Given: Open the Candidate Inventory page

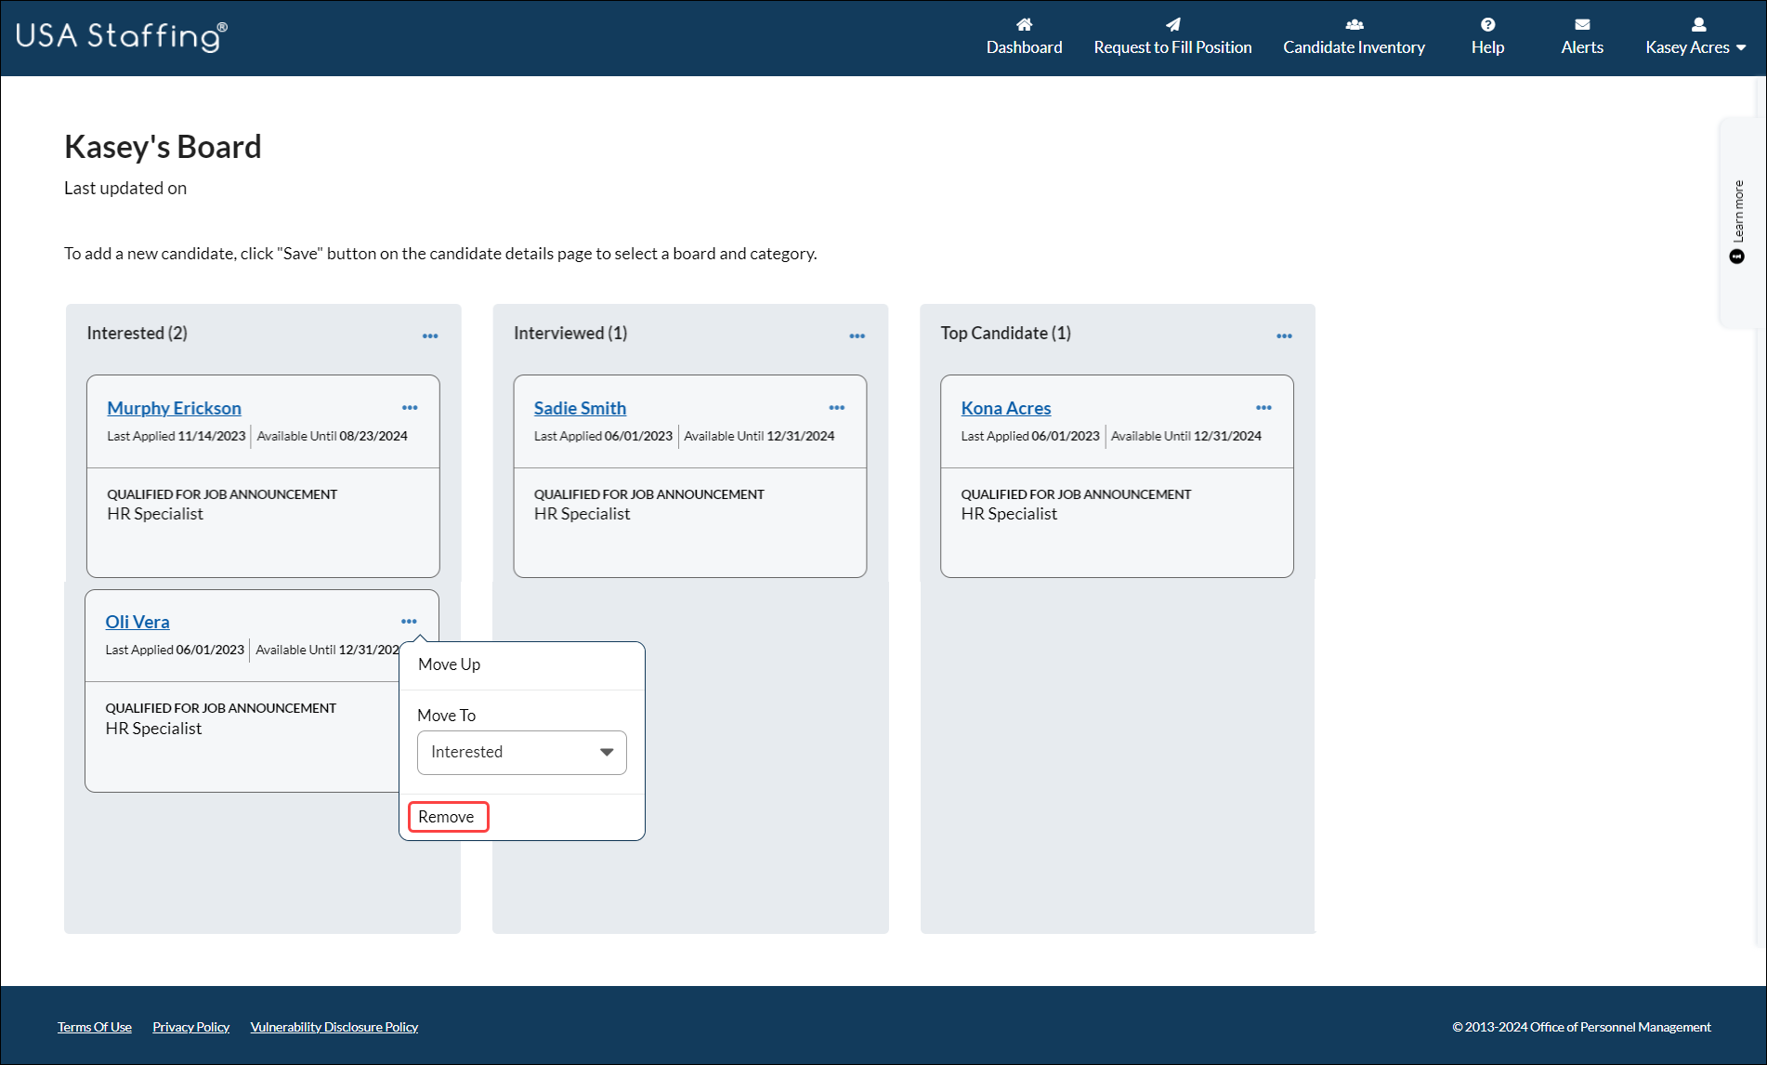Looking at the screenshot, I should click(x=1354, y=37).
